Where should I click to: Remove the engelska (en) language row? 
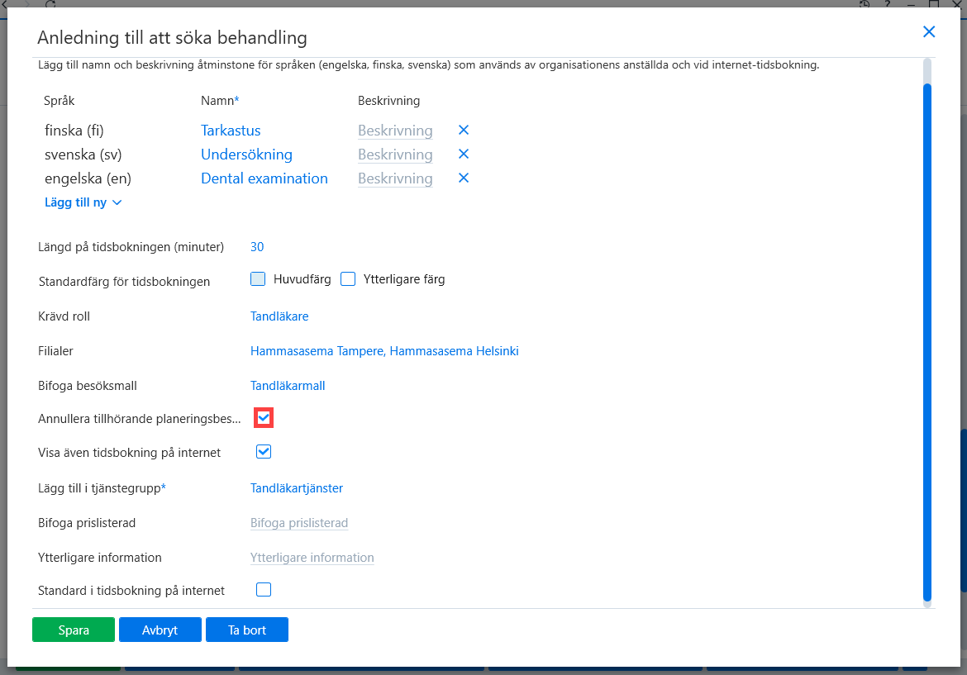(x=464, y=178)
